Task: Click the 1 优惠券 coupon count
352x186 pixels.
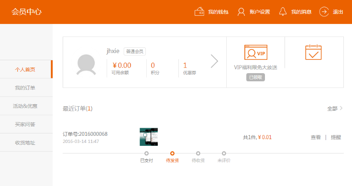Action: pos(185,66)
